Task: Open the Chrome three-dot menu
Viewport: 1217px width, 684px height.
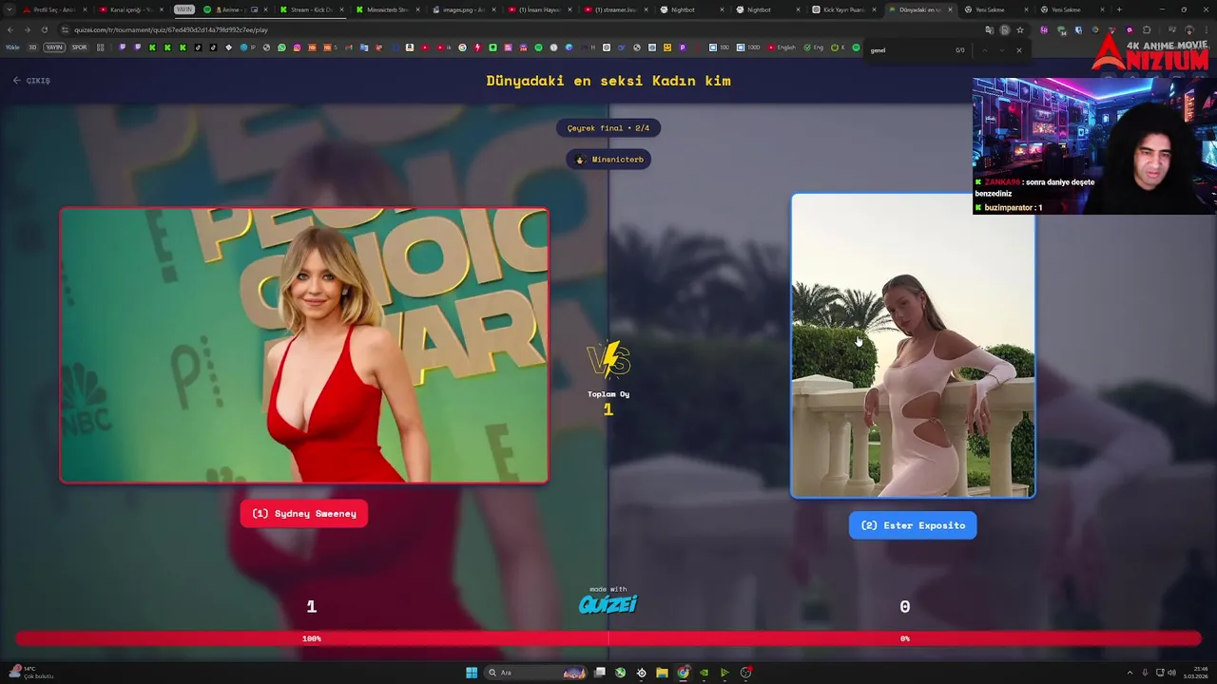Action: click(1206, 29)
